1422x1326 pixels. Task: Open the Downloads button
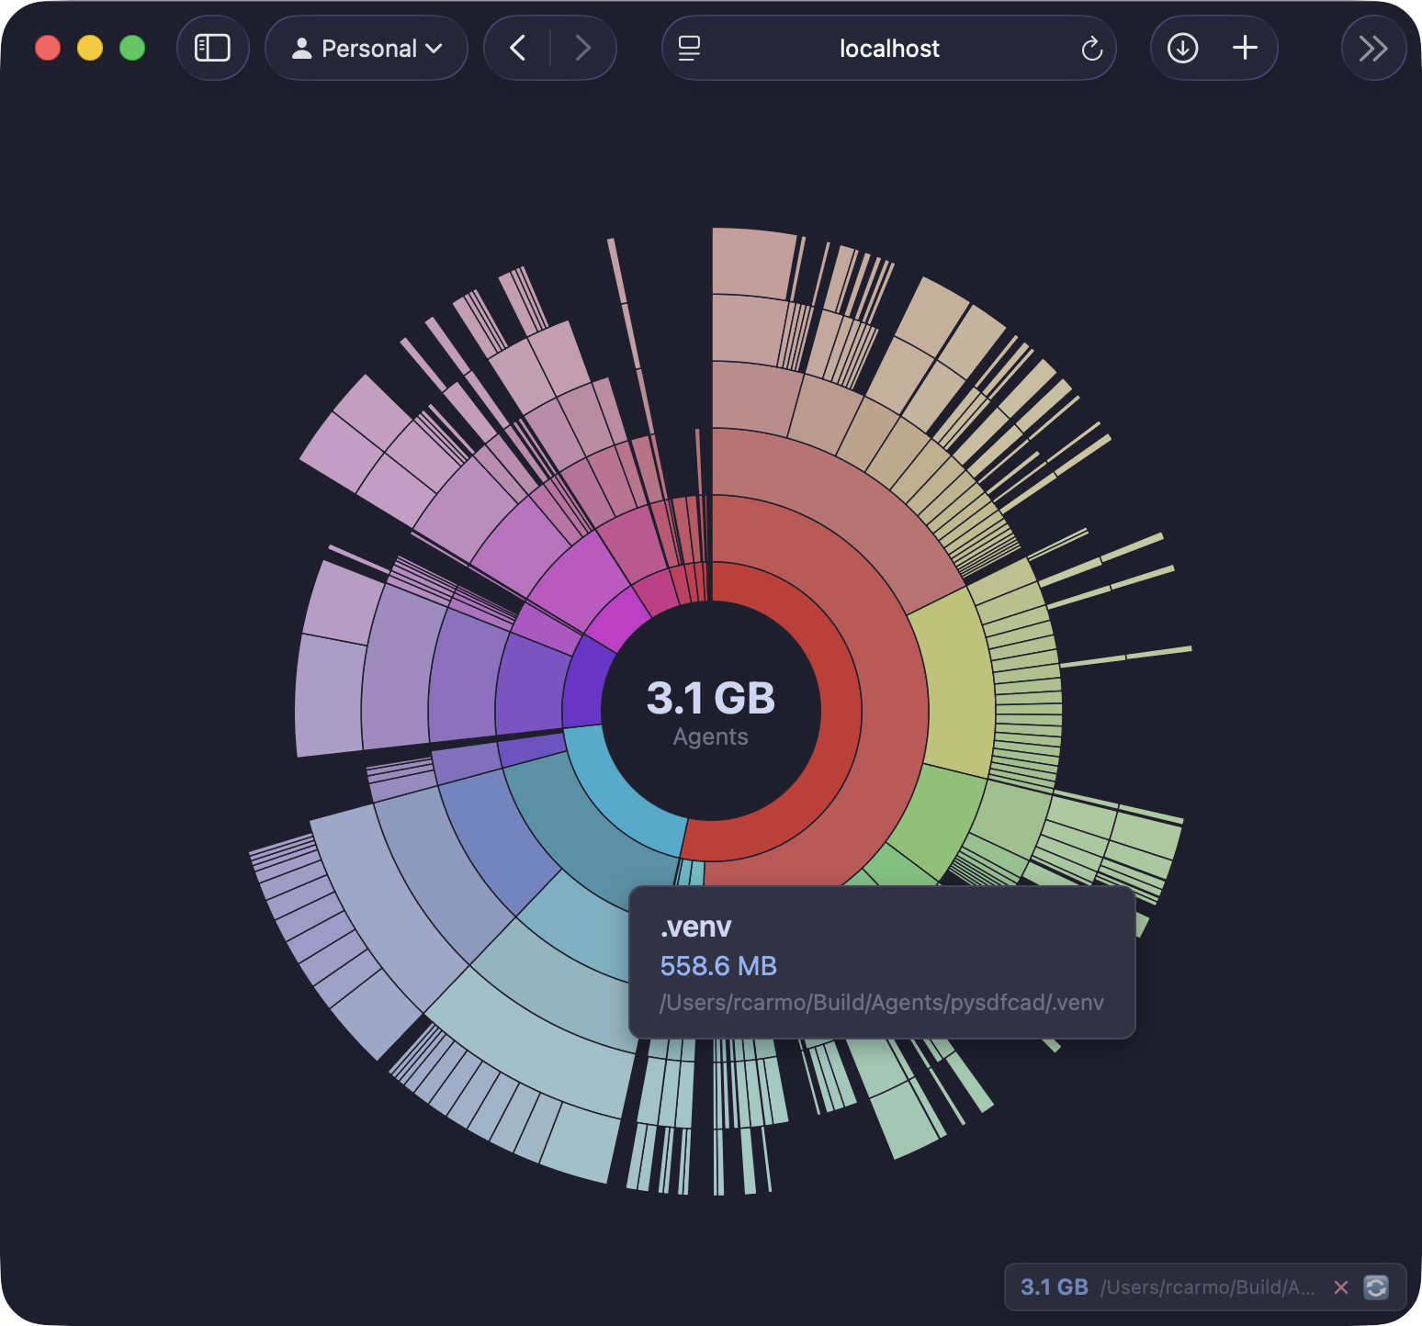1183,48
